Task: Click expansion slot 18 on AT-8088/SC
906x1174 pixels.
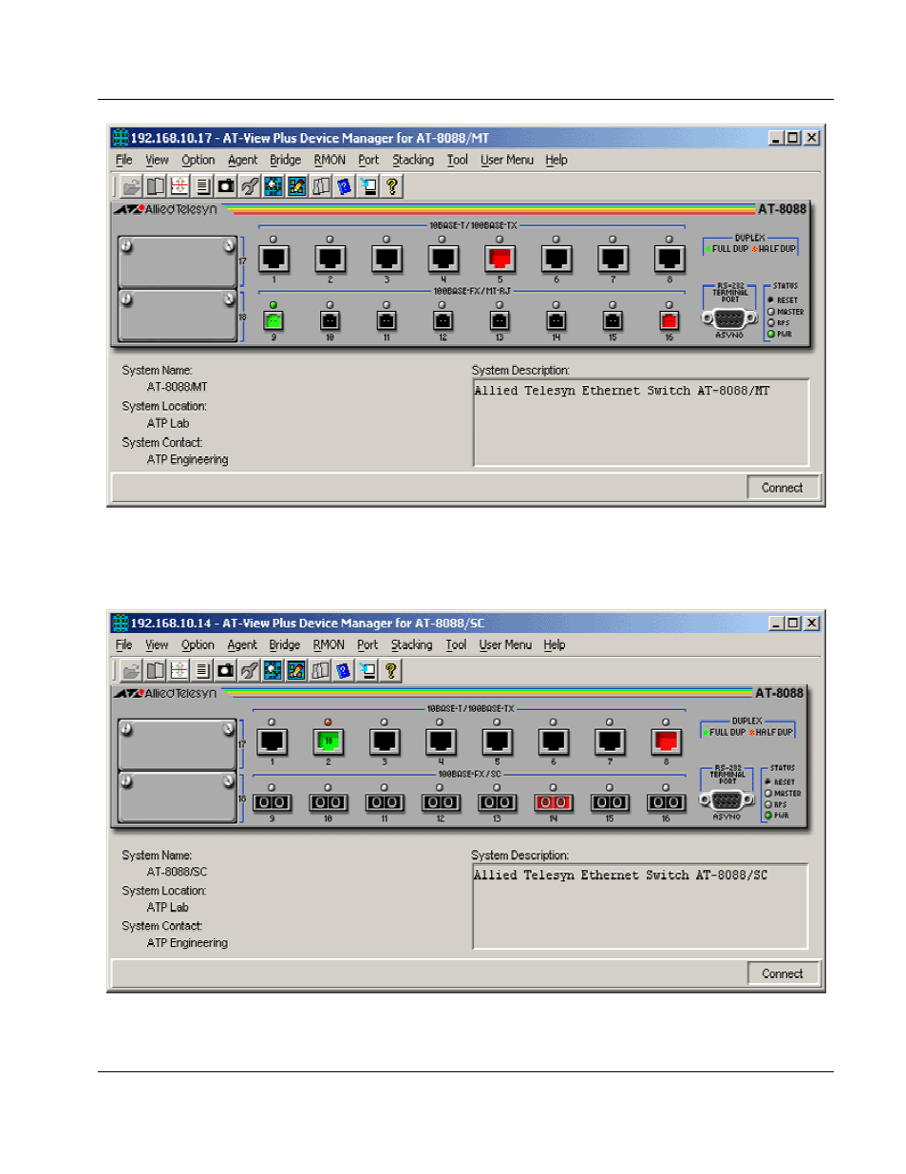Action: click(178, 798)
